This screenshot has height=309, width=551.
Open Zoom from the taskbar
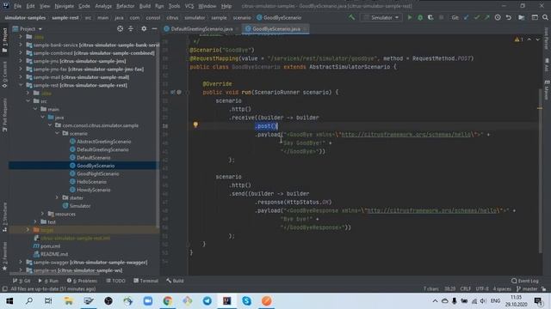tap(148, 301)
